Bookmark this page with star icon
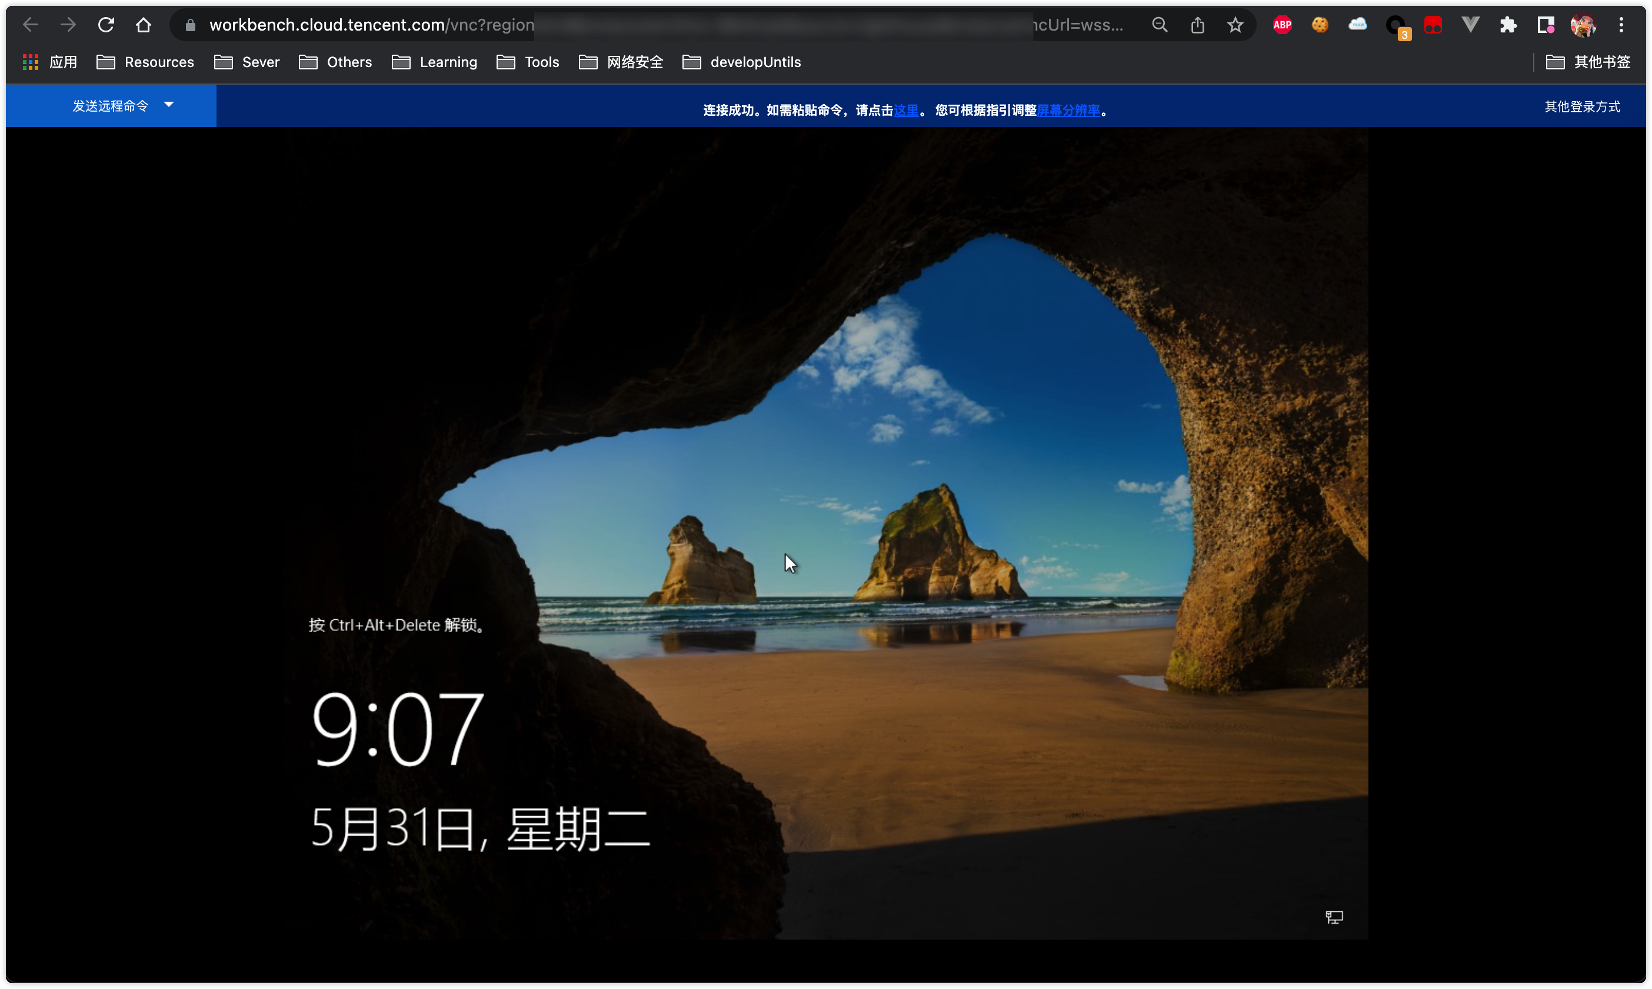This screenshot has height=989, width=1652. click(1235, 25)
